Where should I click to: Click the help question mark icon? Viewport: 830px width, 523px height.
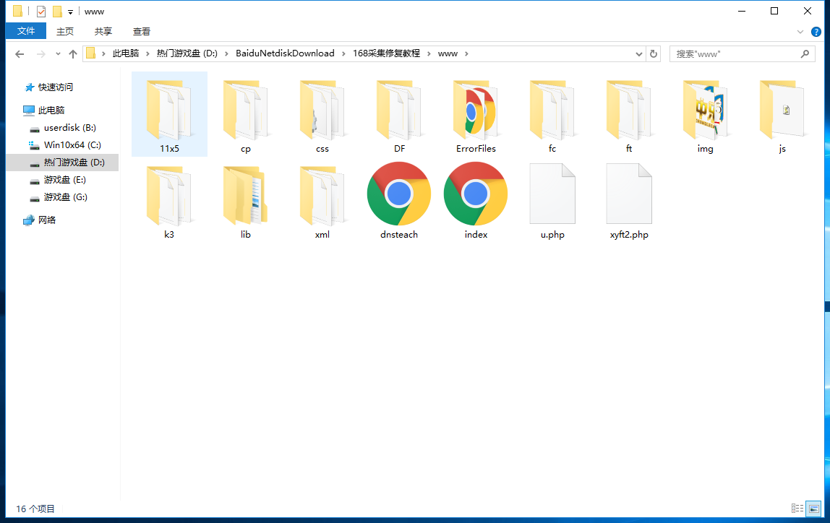tap(816, 32)
